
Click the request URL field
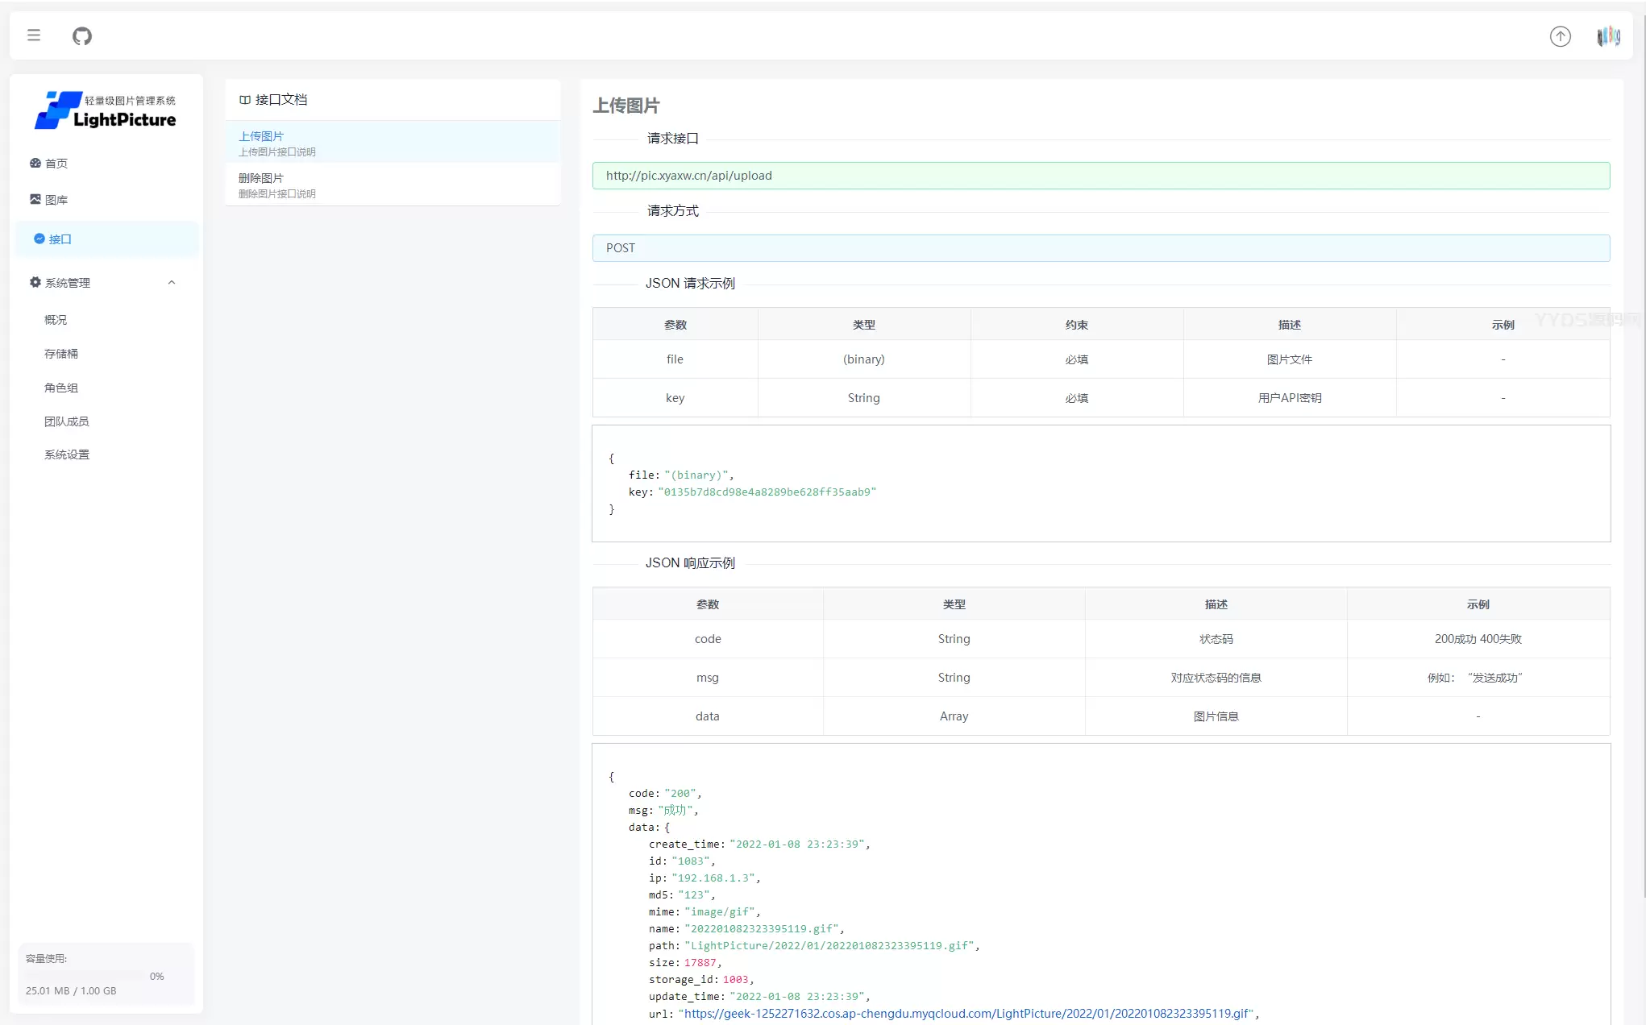tap(1100, 176)
